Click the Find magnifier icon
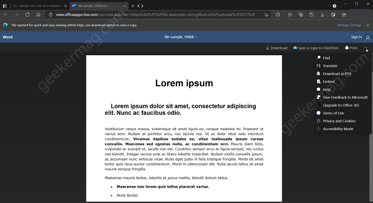 319,57
